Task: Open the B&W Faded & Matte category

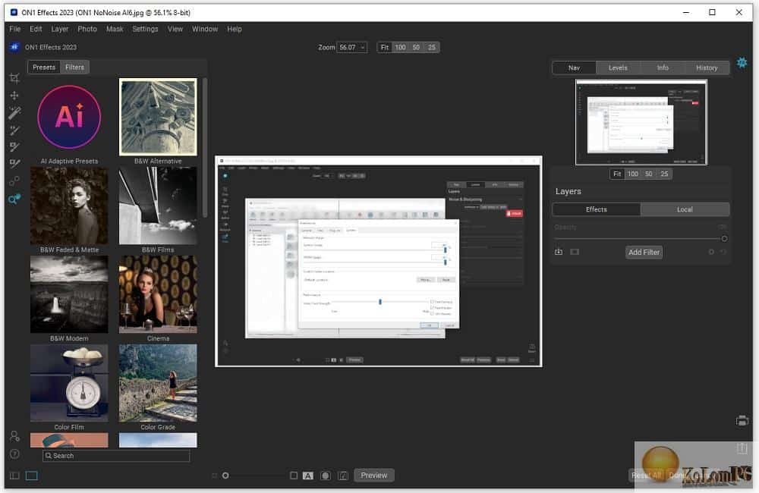Action: 69,210
